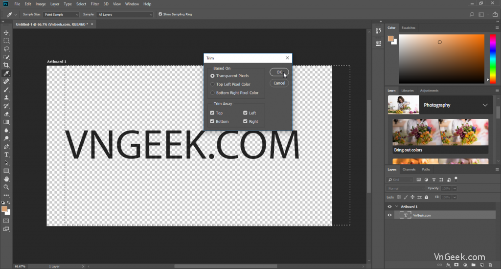
Task: Open Fill dropdown arrow
Action: (455, 197)
